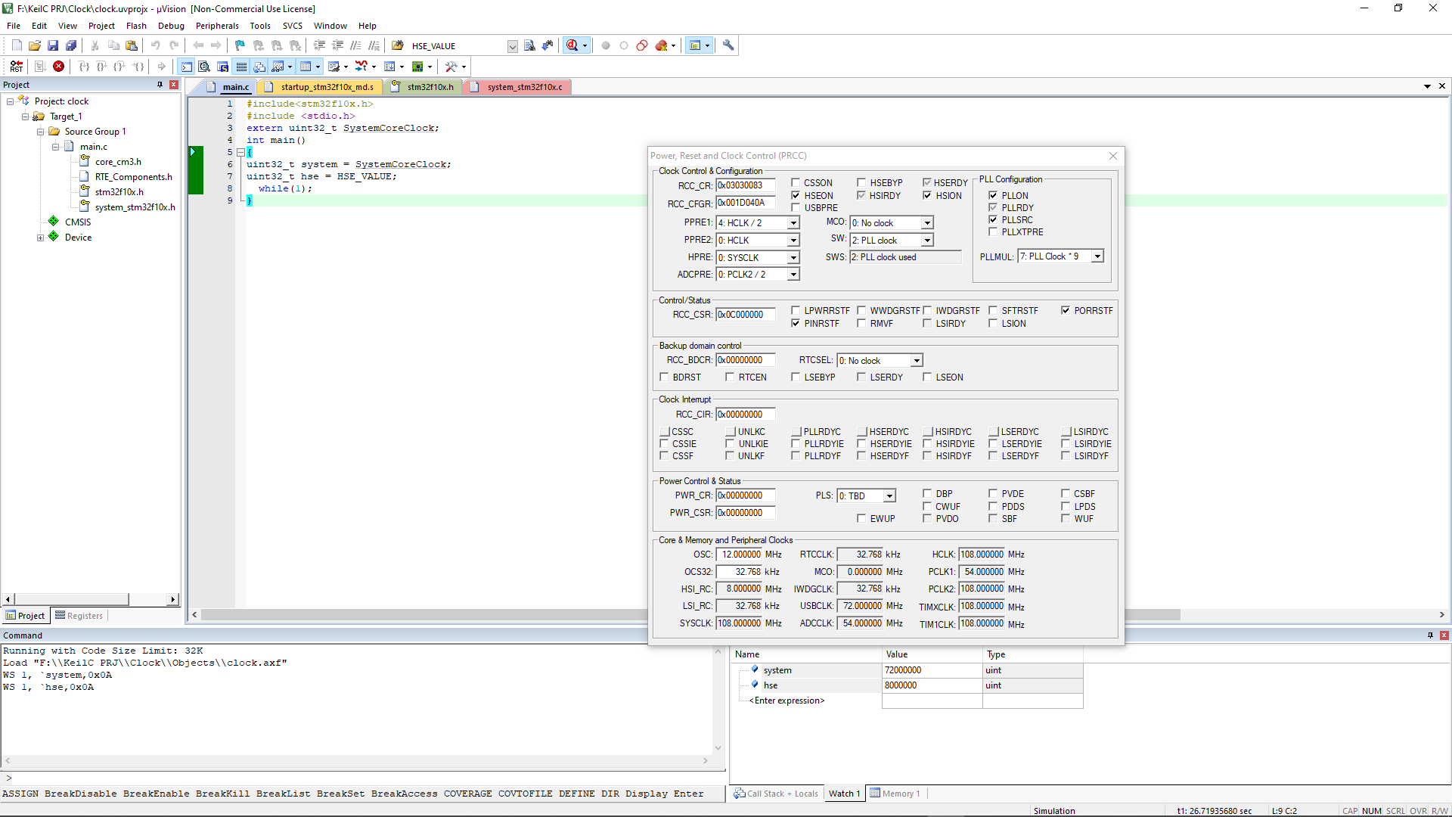1452x817 pixels.
Task: Uncheck the HSEON checkbox
Action: 796,195
